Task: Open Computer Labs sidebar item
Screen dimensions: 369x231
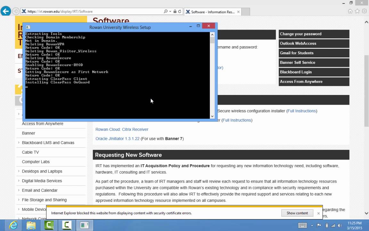Action: (x=36, y=162)
